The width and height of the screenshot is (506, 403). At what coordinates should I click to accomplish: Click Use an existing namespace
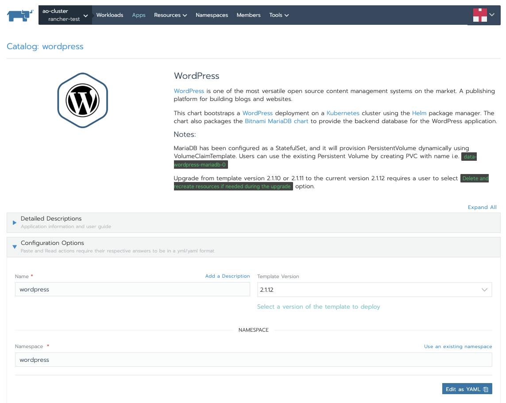coord(458,346)
